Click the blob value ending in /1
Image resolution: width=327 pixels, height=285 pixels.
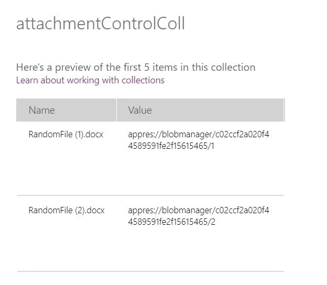198,140
